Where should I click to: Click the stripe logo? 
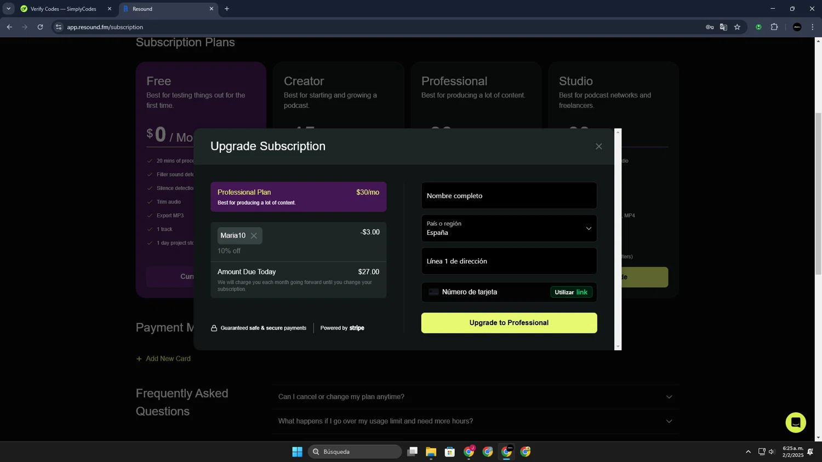click(x=357, y=328)
